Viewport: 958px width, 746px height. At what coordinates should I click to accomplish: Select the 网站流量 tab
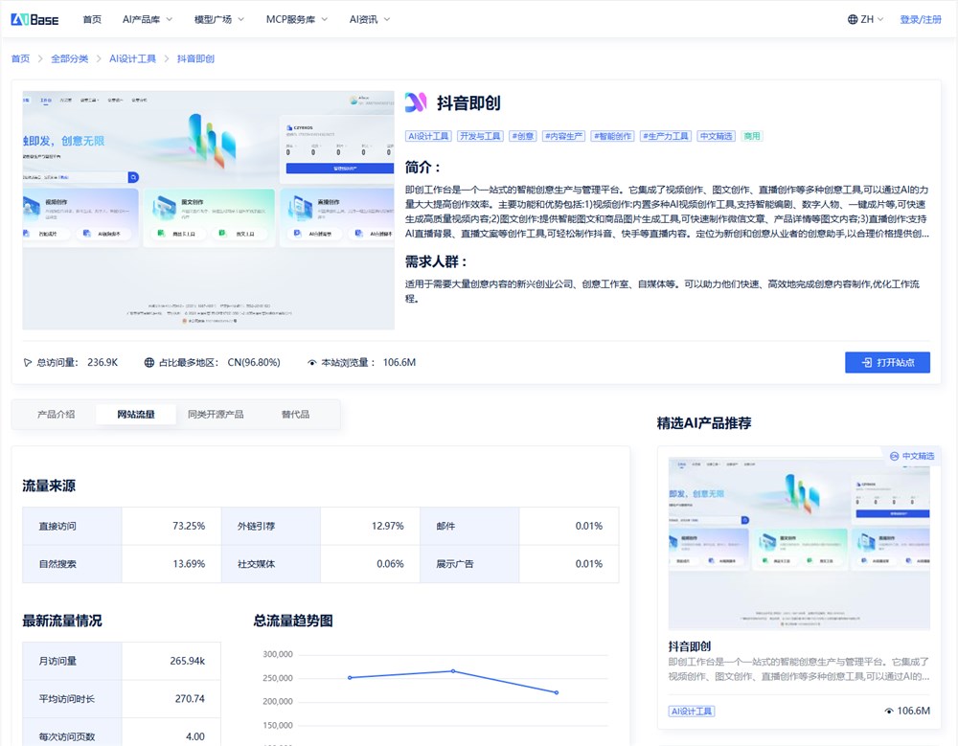coord(136,415)
